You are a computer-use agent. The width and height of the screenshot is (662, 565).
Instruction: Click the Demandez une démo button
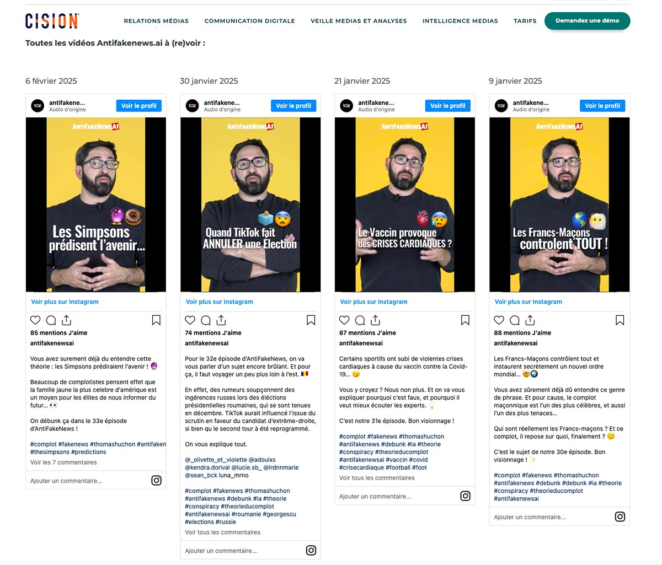pyautogui.click(x=587, y=20)
